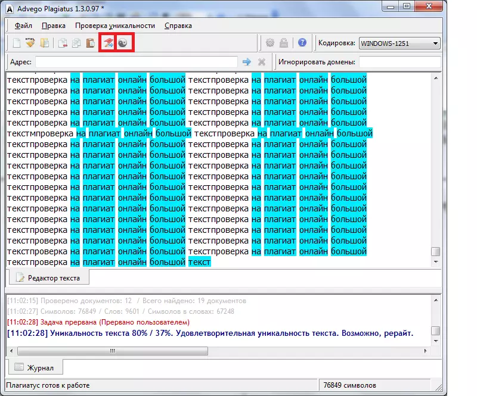
Task: Click the padlock icon in toolbar
Action: coord(284,43)
